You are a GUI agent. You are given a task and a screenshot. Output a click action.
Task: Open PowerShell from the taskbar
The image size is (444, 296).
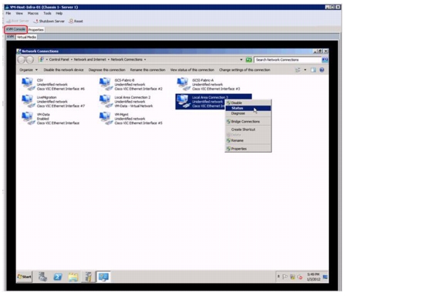(58, 277)
